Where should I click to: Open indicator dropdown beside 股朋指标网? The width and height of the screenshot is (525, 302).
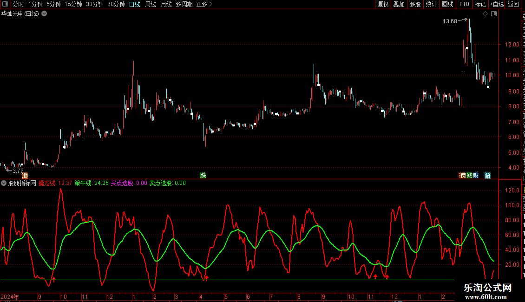pyautogui.click(x=4, y=183)
